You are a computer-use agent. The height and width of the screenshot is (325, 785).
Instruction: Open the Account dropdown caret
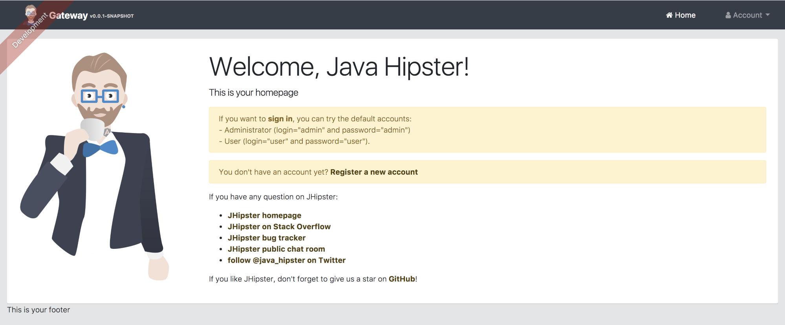point(768,15)
